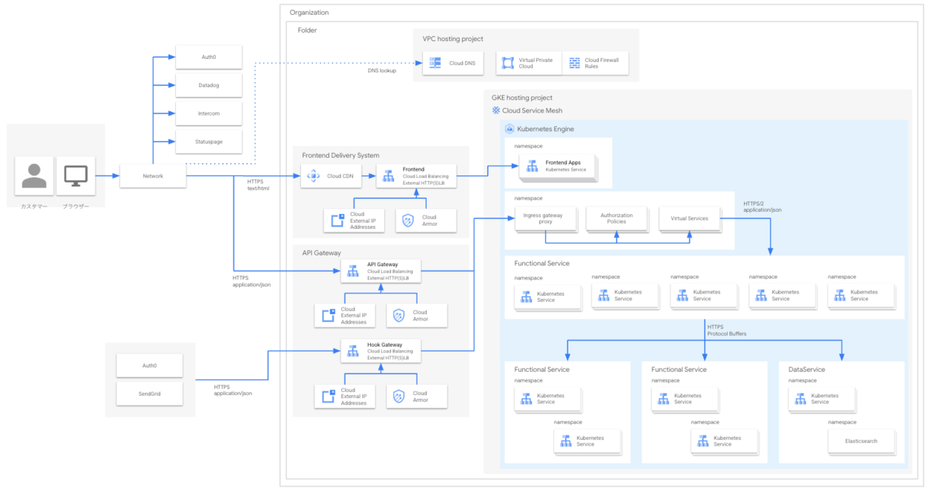Click the 'Frontend Delivery System' title

pos(341,155)
